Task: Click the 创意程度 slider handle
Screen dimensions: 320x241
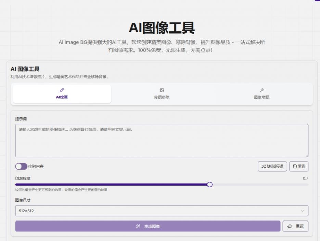Action: pyautogui.click(x=209, y=185)
